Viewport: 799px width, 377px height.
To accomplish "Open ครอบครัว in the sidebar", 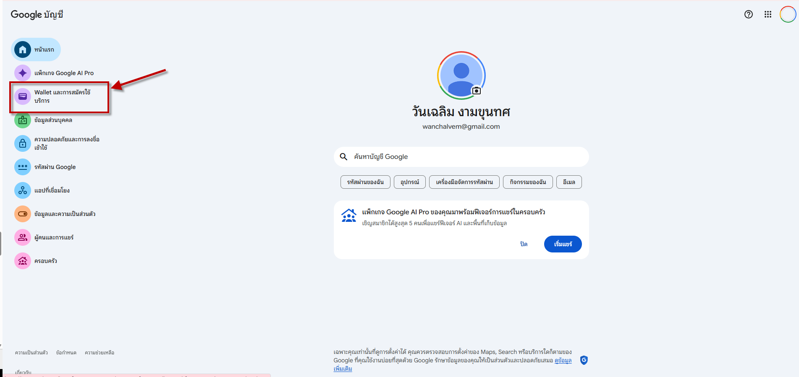I will click(46, 261).
